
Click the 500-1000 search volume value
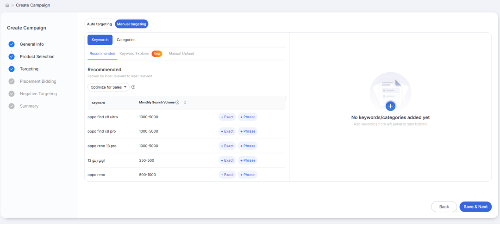(148, 175)
